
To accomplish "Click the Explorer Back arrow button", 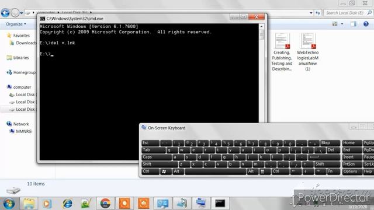I will pos(5,13).
